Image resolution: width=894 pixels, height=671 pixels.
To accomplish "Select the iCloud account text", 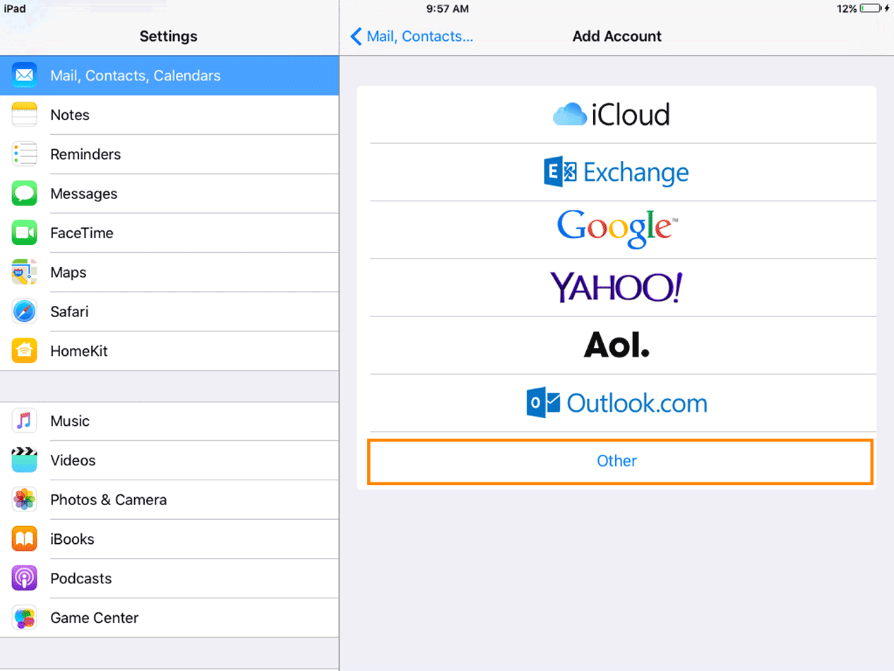I will click(631, 114).
